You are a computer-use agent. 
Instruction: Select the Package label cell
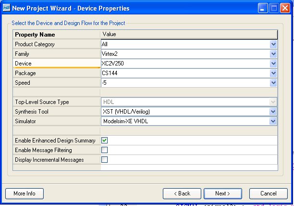[57, 73]
